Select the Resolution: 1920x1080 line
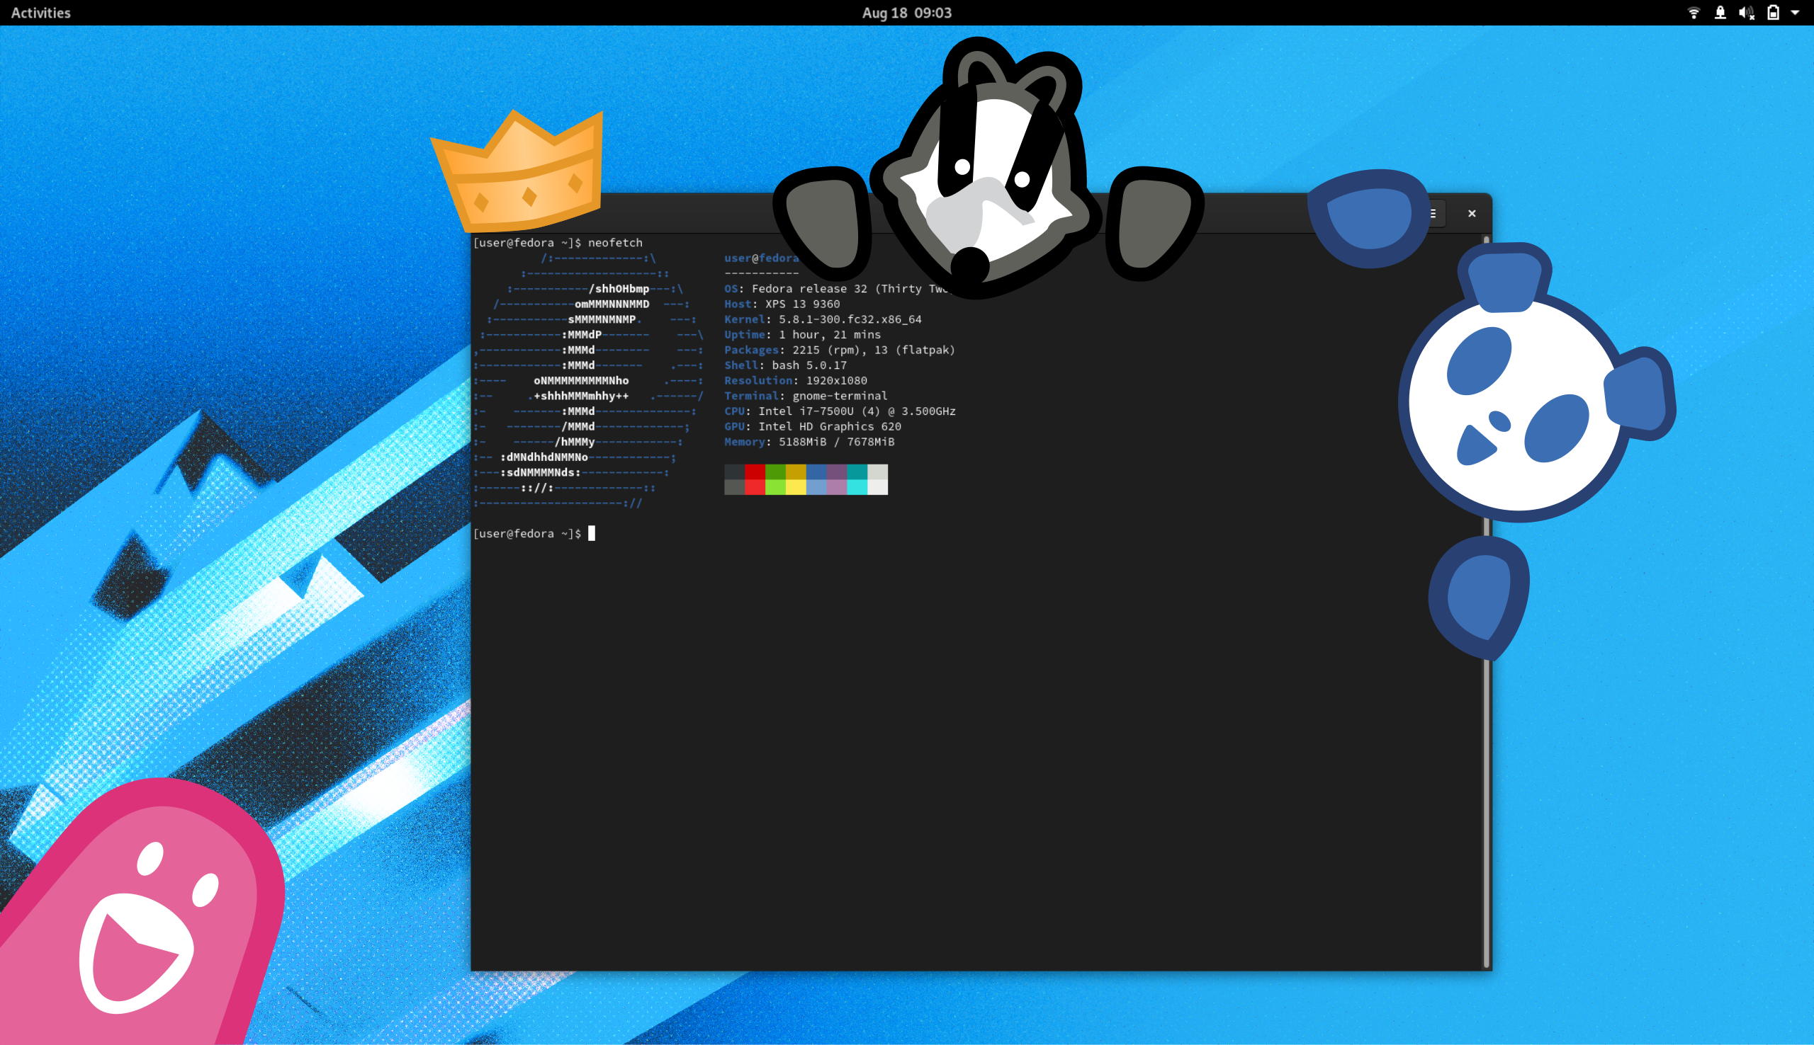 (796, 380)
